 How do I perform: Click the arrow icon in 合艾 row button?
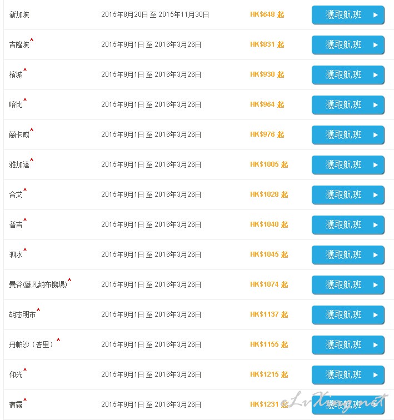point(376,195)
